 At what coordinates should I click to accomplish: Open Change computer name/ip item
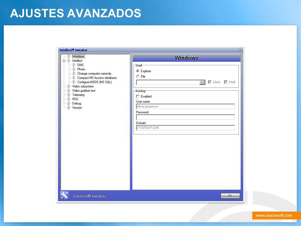tap(94, 73)
